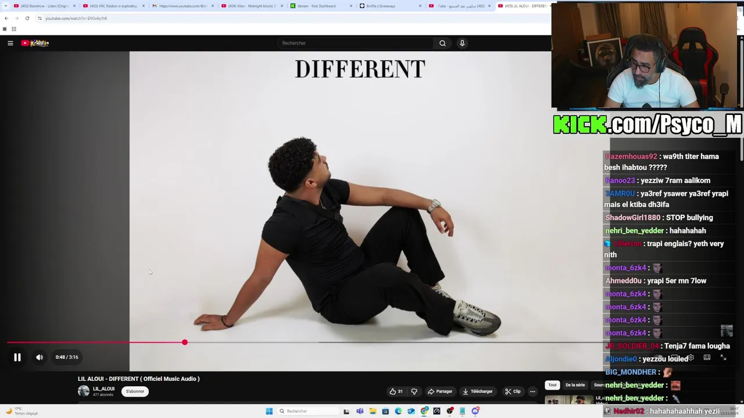Switch to Rainshow browser tab

click(44, 6)
